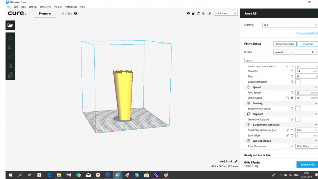This screenshot has height=179, width=318.
Task: Click the Save to File button
Action: pos(307,164)
